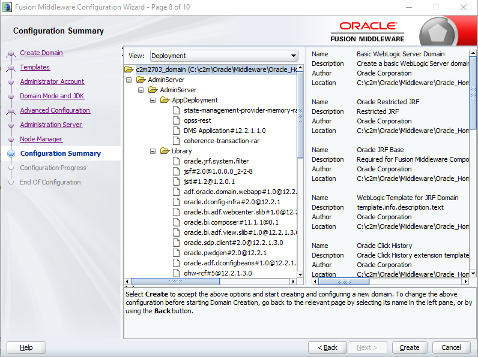Click the deployment tree vertical scrollbar thumb
This screenshot has height=357, width=478.
click(x=300, y=115)
